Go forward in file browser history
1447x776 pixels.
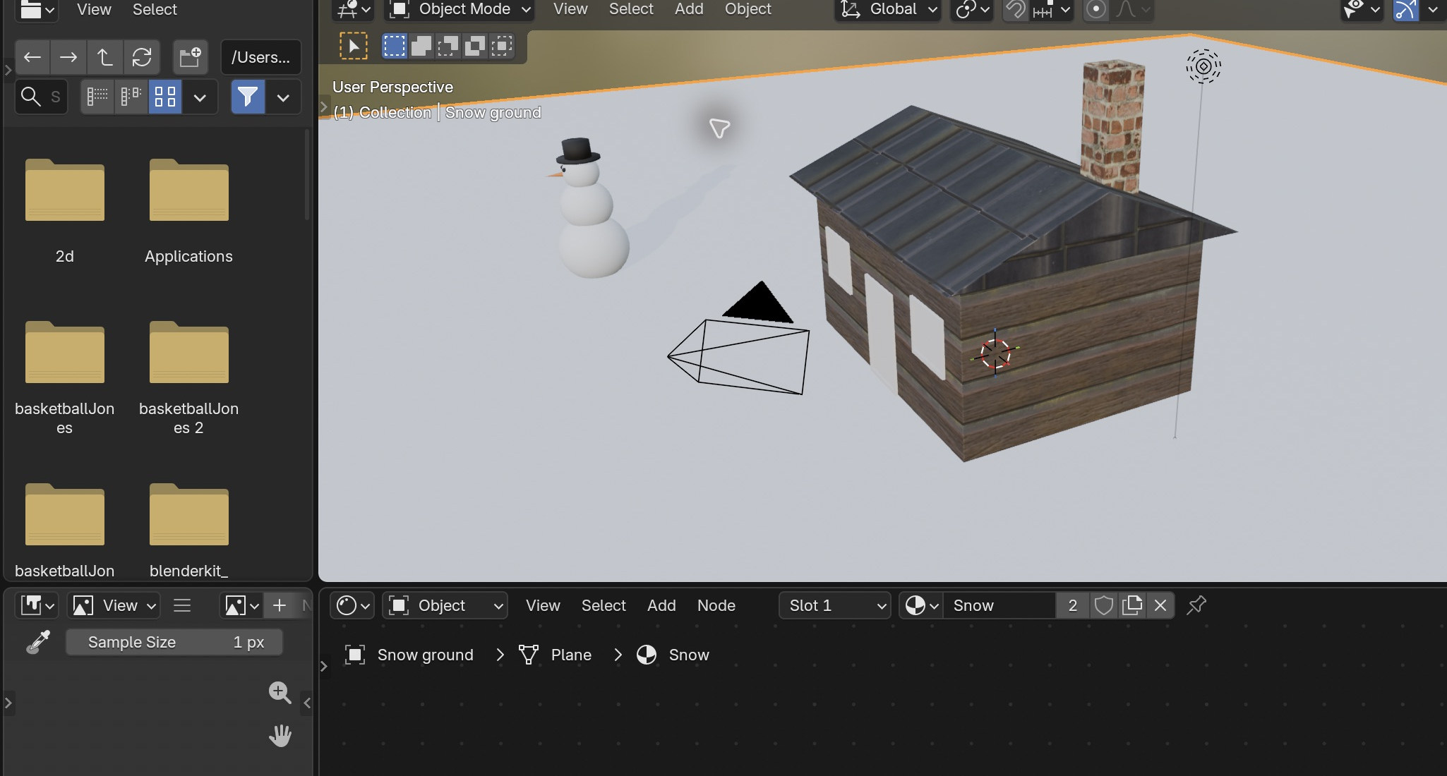pos(68,57)
